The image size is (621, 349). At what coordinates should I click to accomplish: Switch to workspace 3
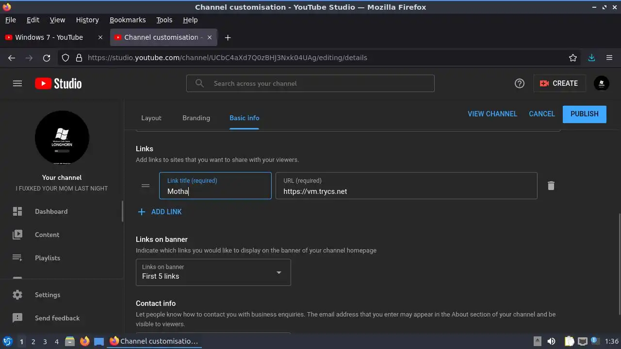pos(45,342)
